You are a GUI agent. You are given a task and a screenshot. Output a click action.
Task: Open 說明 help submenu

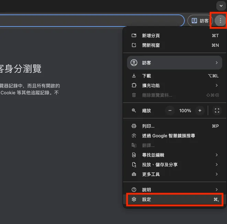click(x=174, y=190)
